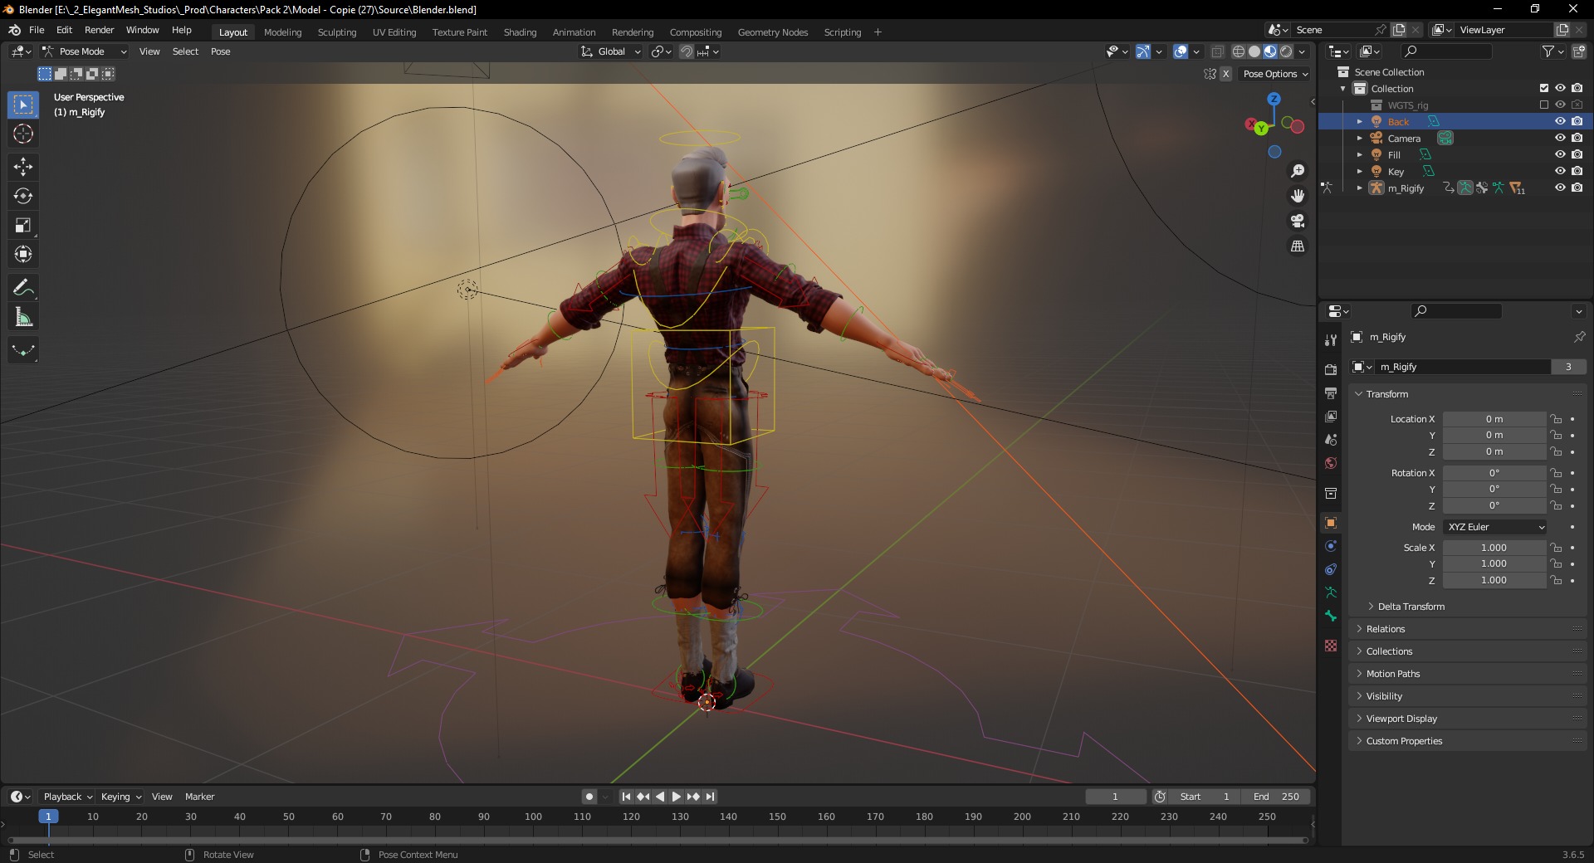Viewport: 1594px width, 863px height.
Task: Open the XYZ Euler rotation mode dropdown
Action: click(1495, 527)
